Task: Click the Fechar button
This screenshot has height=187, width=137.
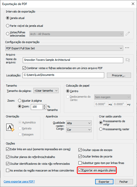Action: (x=124, y=182)
